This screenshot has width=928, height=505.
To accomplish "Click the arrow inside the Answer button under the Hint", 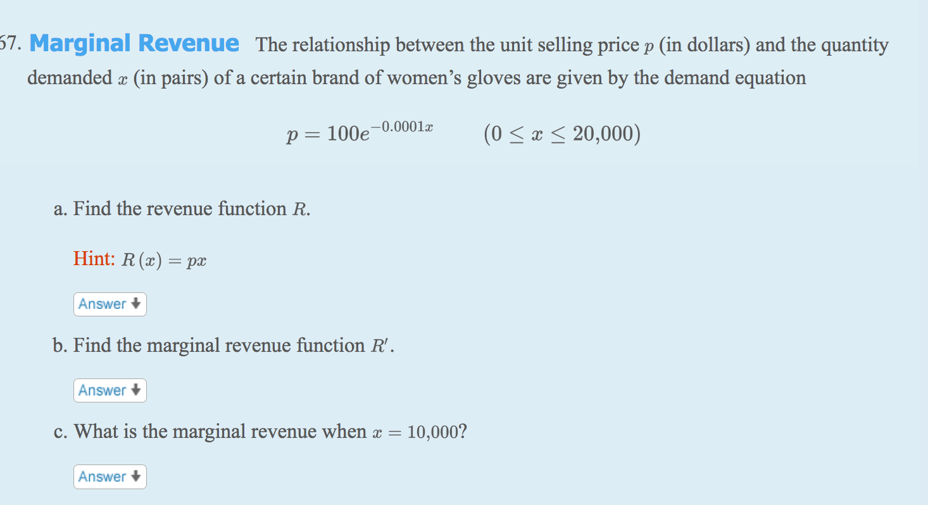I will [x=136, y=304].
